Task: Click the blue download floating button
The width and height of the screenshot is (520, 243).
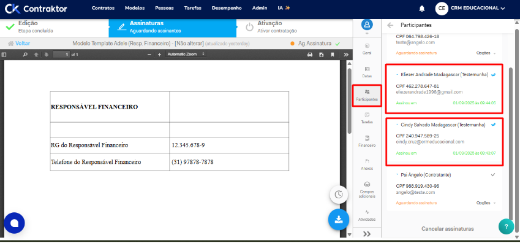Action: pos(339,220)
